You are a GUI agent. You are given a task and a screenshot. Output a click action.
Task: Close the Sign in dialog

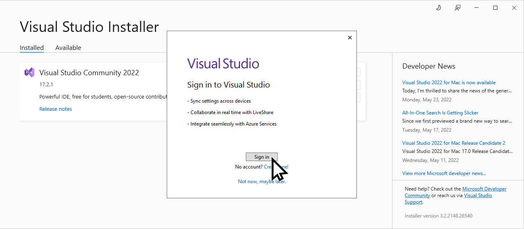(x=349, y=38)
